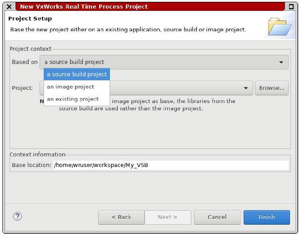Image resolution: width=300 pixels, height=236 pixels.
Task: Click the Base location text field
Action: (171, 165)
